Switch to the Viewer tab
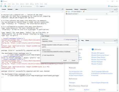Image resolution: width=119 pixels, height=92 pixels. coord(87,40)
